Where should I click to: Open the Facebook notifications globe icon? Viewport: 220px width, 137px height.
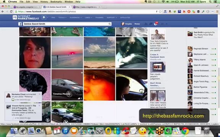coord(156,24)
